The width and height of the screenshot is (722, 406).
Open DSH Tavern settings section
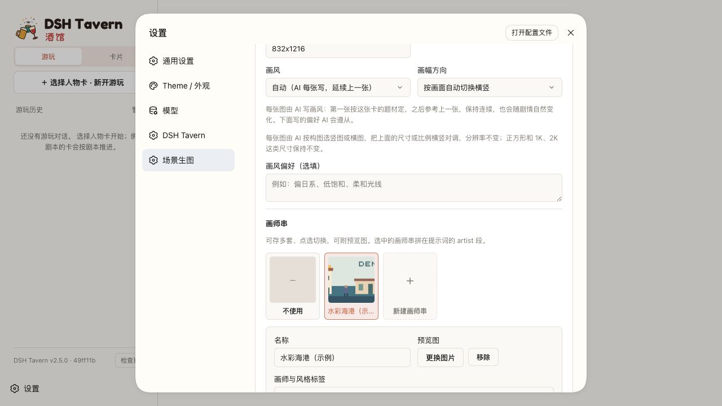point(188,135)
